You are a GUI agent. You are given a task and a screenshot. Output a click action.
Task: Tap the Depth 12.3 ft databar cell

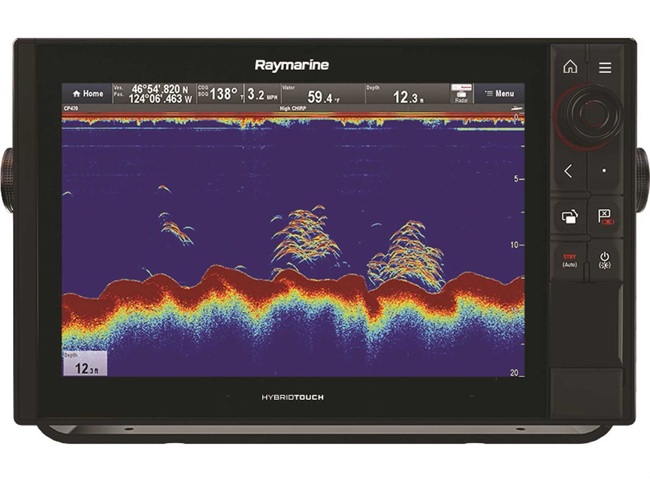(407, 94)
